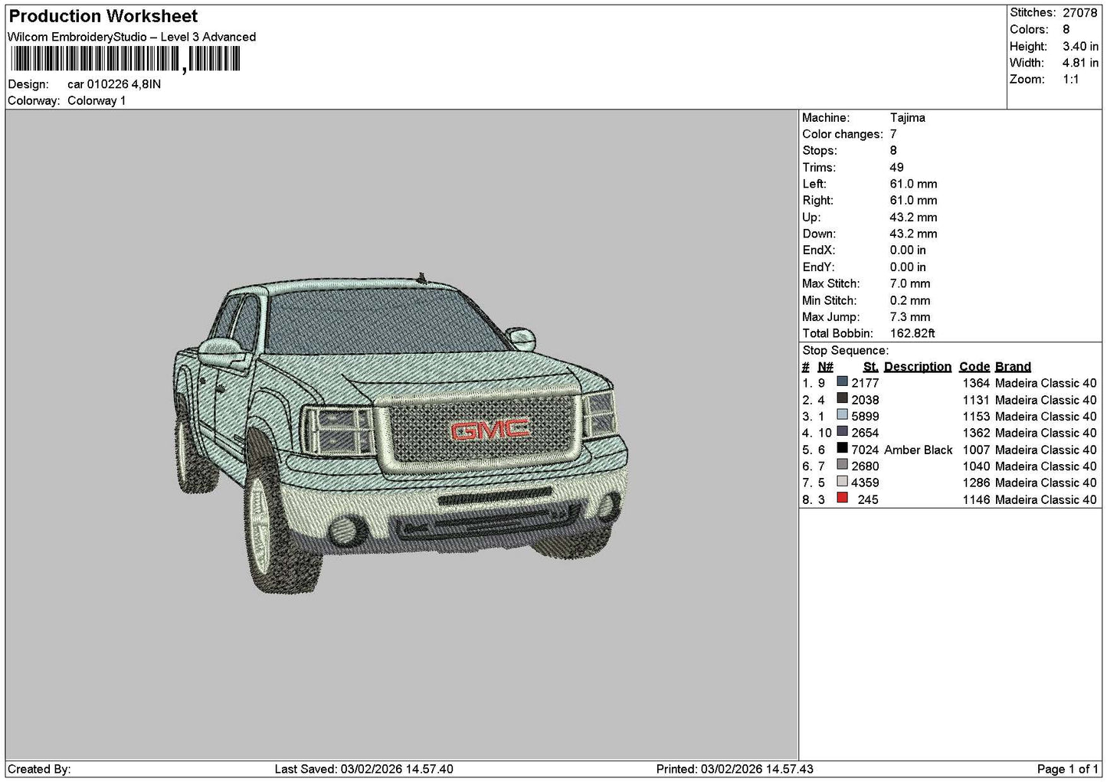This screenshot has width=1107, height=782.
Task: Click the Up value '43.2 mm'
Action: pos(913,217)
